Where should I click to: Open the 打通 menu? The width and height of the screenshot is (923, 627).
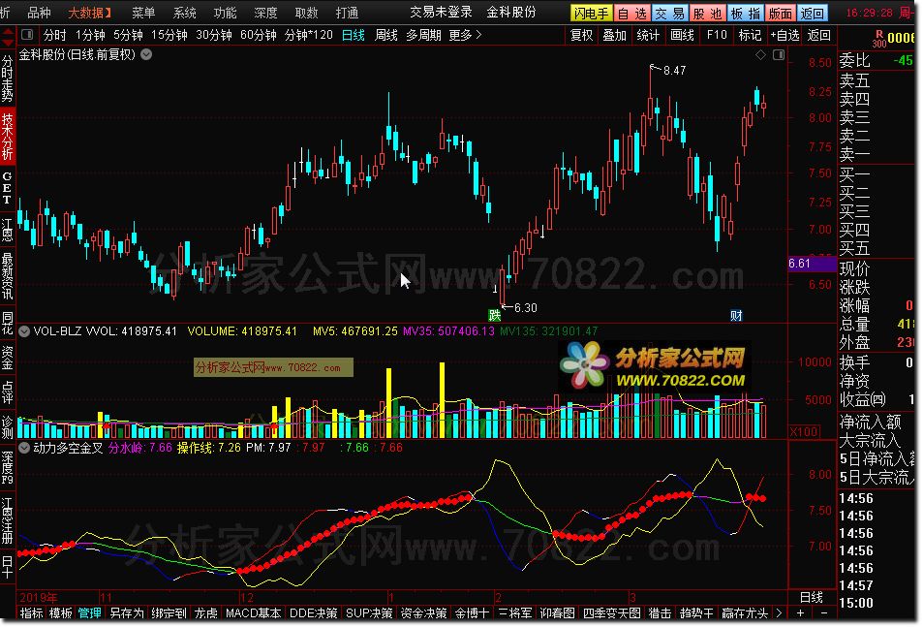tap(347, 13)
